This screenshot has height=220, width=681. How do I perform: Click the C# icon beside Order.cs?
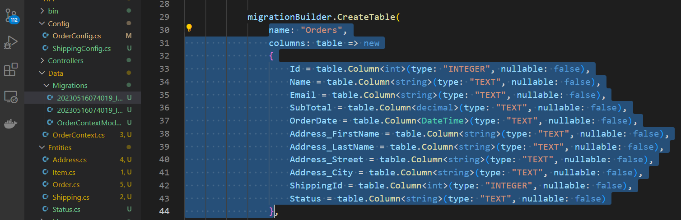coord(46,184)
